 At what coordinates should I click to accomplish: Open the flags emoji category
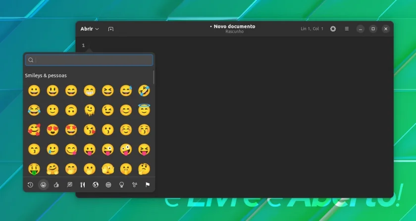[x=148, y=185]
